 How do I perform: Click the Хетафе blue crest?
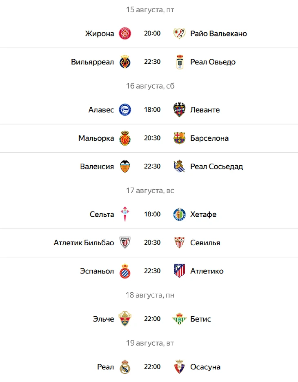tap(179, 214)
